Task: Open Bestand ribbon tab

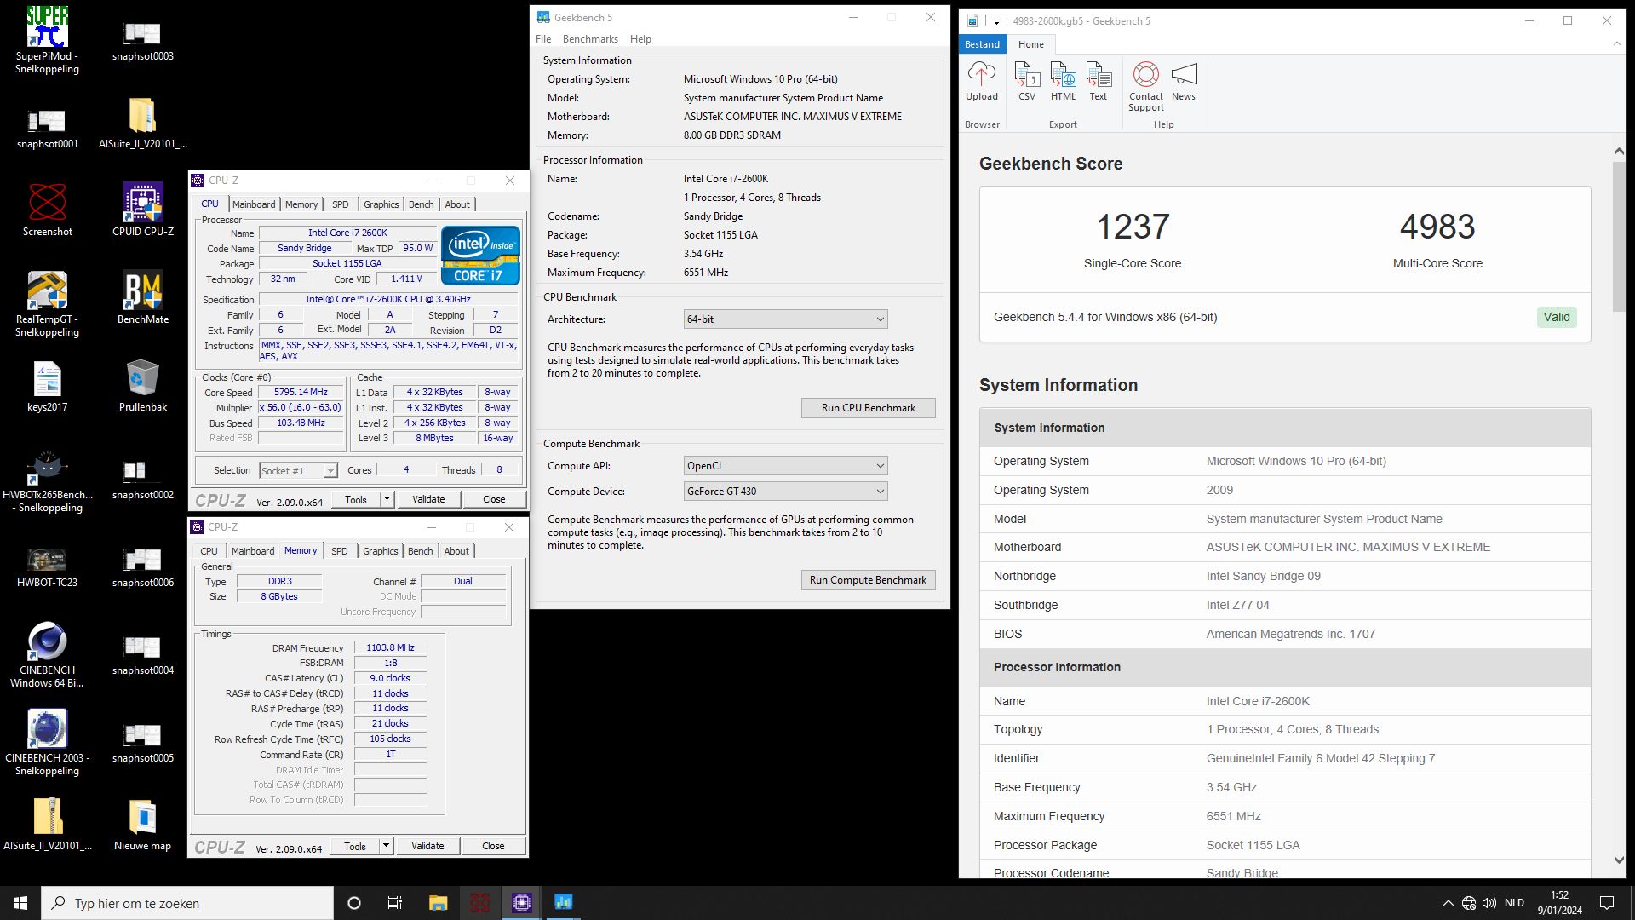Action: coord(982,44)
